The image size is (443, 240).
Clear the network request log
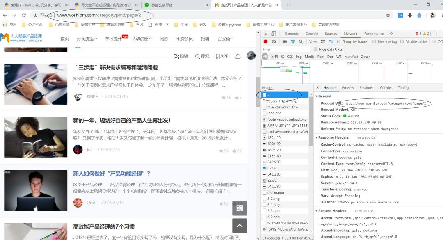coord(274,41)
